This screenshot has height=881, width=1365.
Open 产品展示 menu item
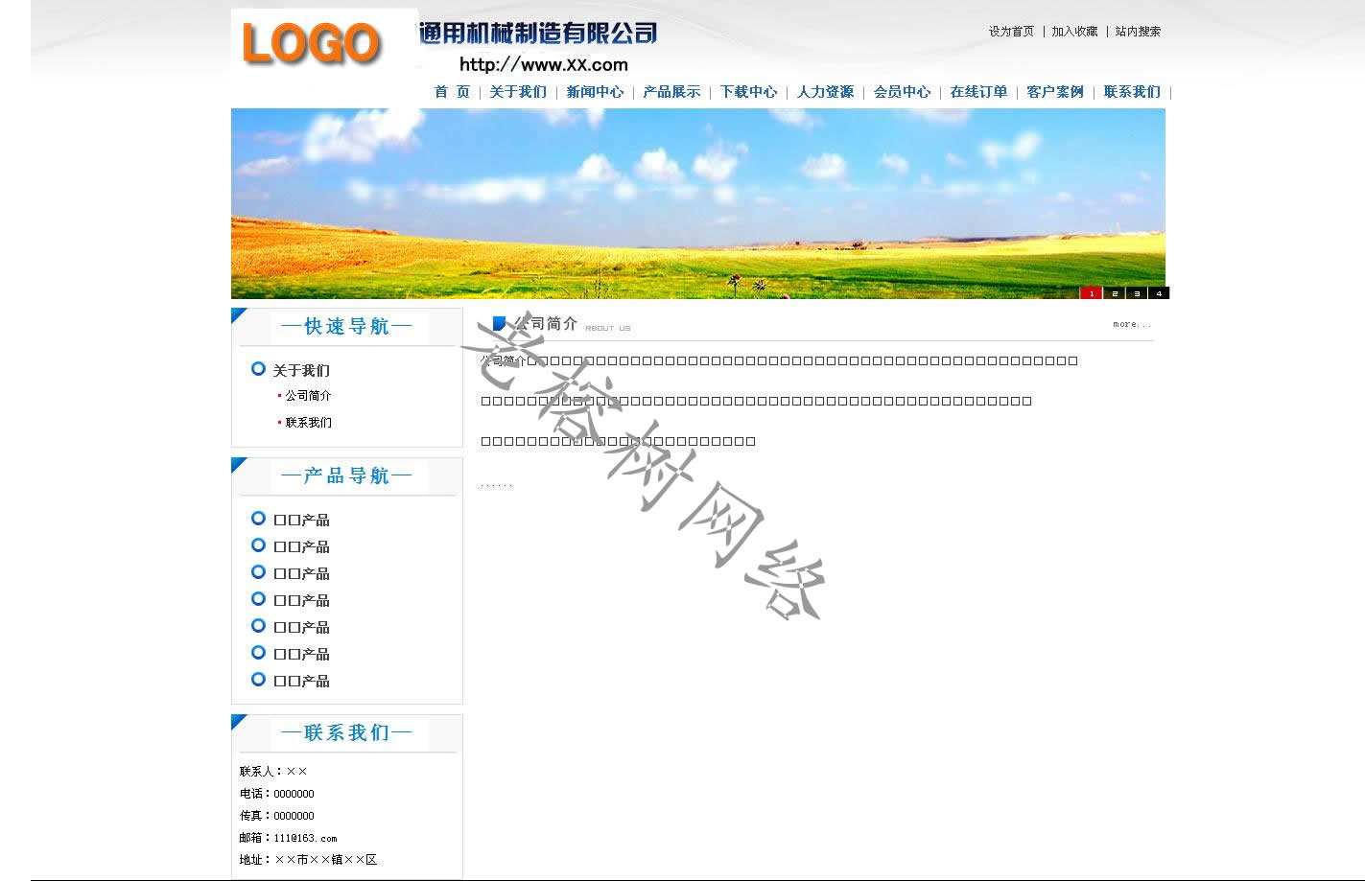pyautogui.click(x=671, y=92)
